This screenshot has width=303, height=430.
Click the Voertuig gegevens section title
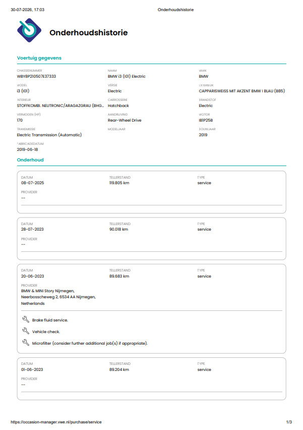point(39,58)
